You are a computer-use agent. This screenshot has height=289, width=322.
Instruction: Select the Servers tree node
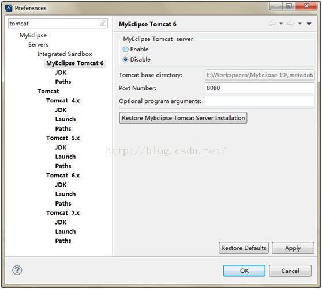pos(39,45)
